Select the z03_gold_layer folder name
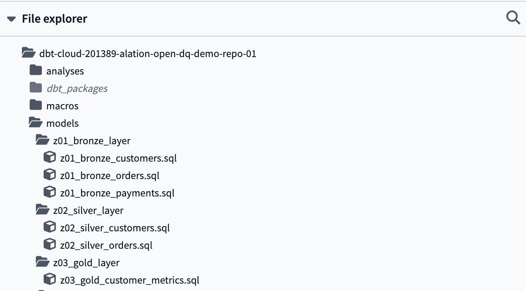 tap(86, 263)
